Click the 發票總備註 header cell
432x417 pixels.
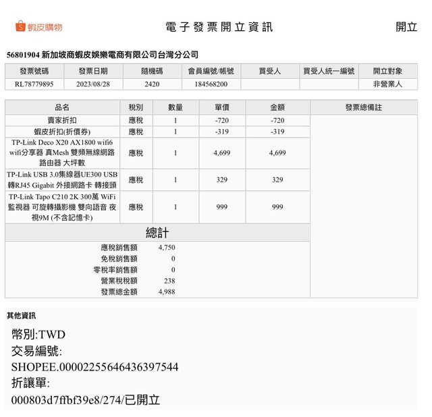click(363, 107)
